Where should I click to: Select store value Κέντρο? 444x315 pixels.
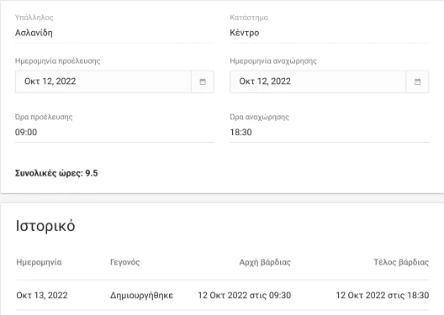[245, 33]
